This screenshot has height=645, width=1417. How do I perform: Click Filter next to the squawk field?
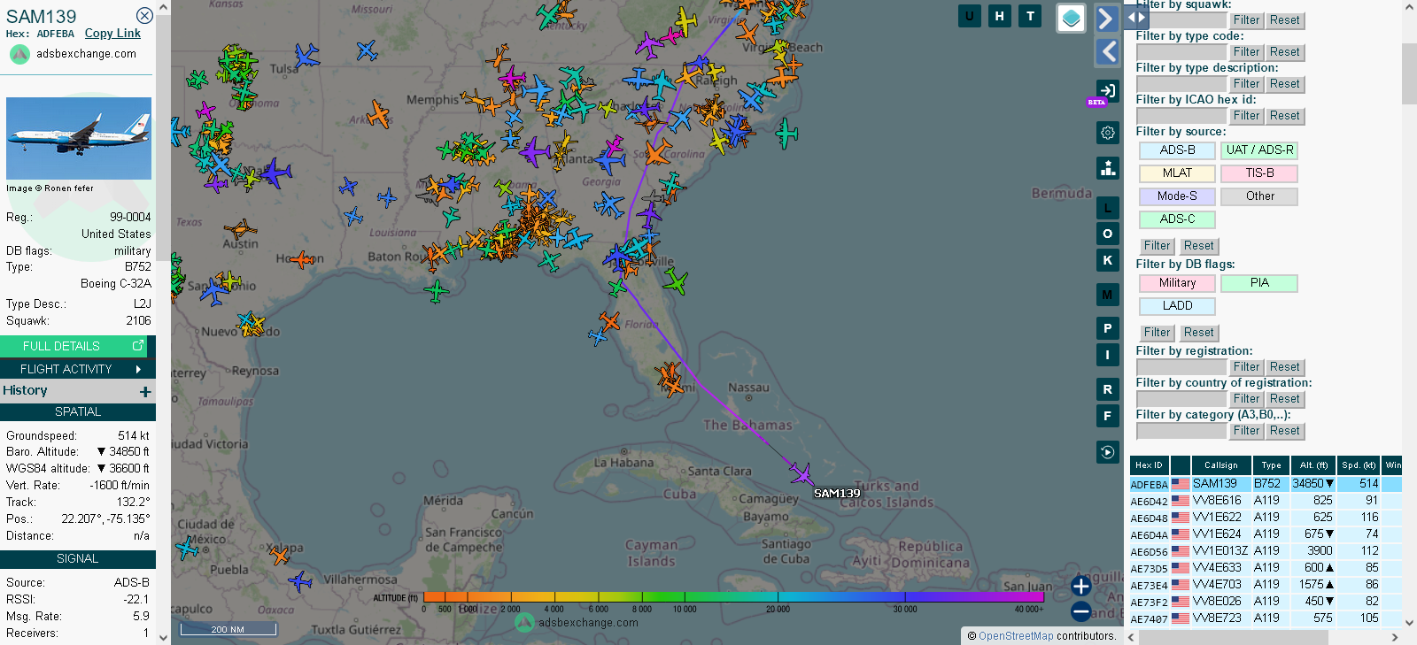pyautogui.click(x=1246, y=20)
